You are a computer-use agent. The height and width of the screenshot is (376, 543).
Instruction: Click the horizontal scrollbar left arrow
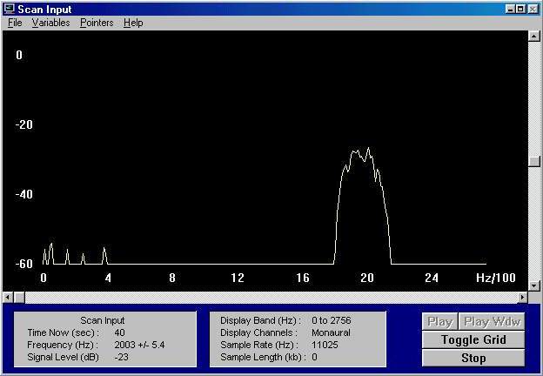(x=8, y=297)
